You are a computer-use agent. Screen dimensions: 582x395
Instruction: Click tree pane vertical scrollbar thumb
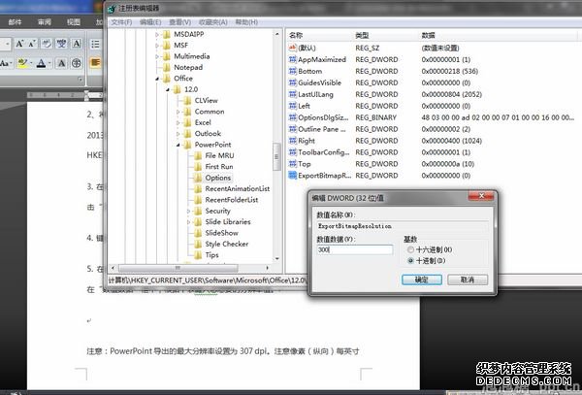click(x=276, y=156)
